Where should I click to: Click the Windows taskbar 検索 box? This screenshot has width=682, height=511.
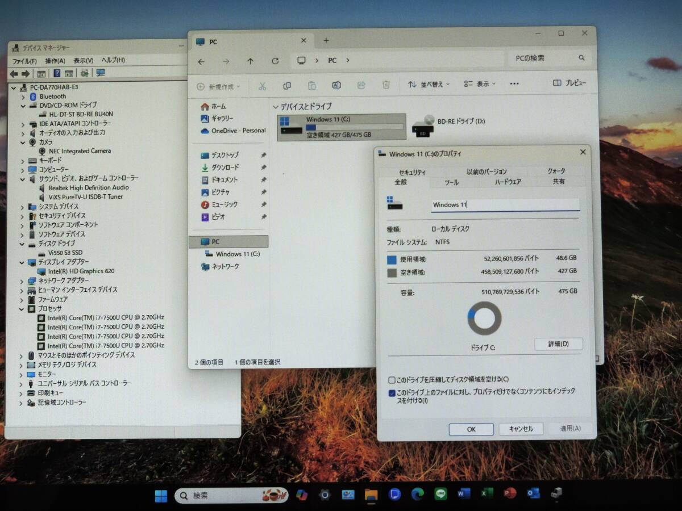point(232,496)
